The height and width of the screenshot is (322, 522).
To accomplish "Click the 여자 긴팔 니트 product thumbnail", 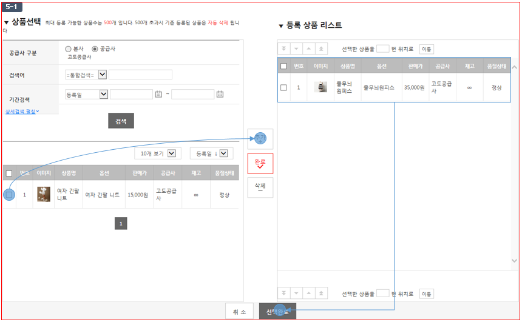I will (44, 194).
